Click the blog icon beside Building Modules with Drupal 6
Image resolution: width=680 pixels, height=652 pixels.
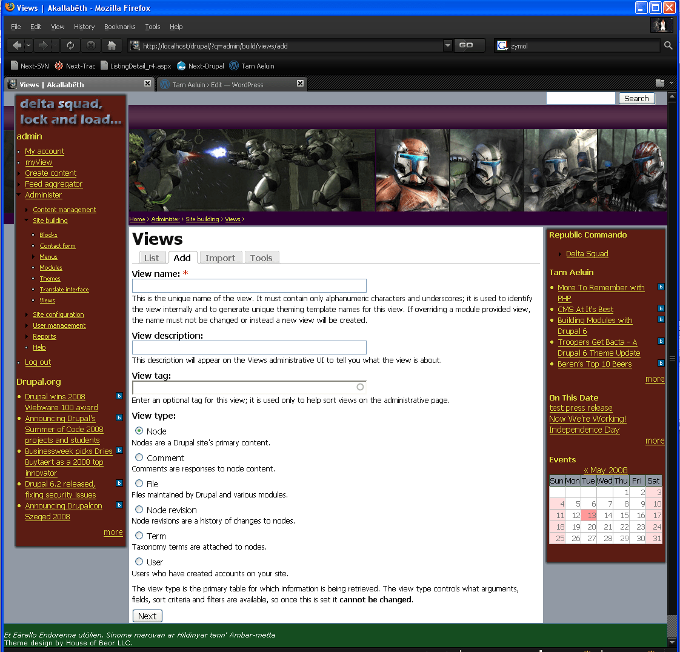(661, 319)
